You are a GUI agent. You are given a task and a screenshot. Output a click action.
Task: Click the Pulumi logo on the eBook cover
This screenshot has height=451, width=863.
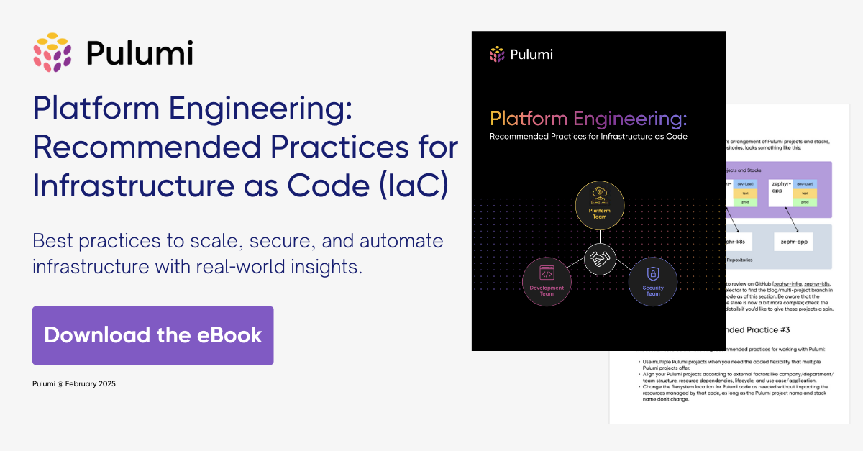(x=521, y=55)
